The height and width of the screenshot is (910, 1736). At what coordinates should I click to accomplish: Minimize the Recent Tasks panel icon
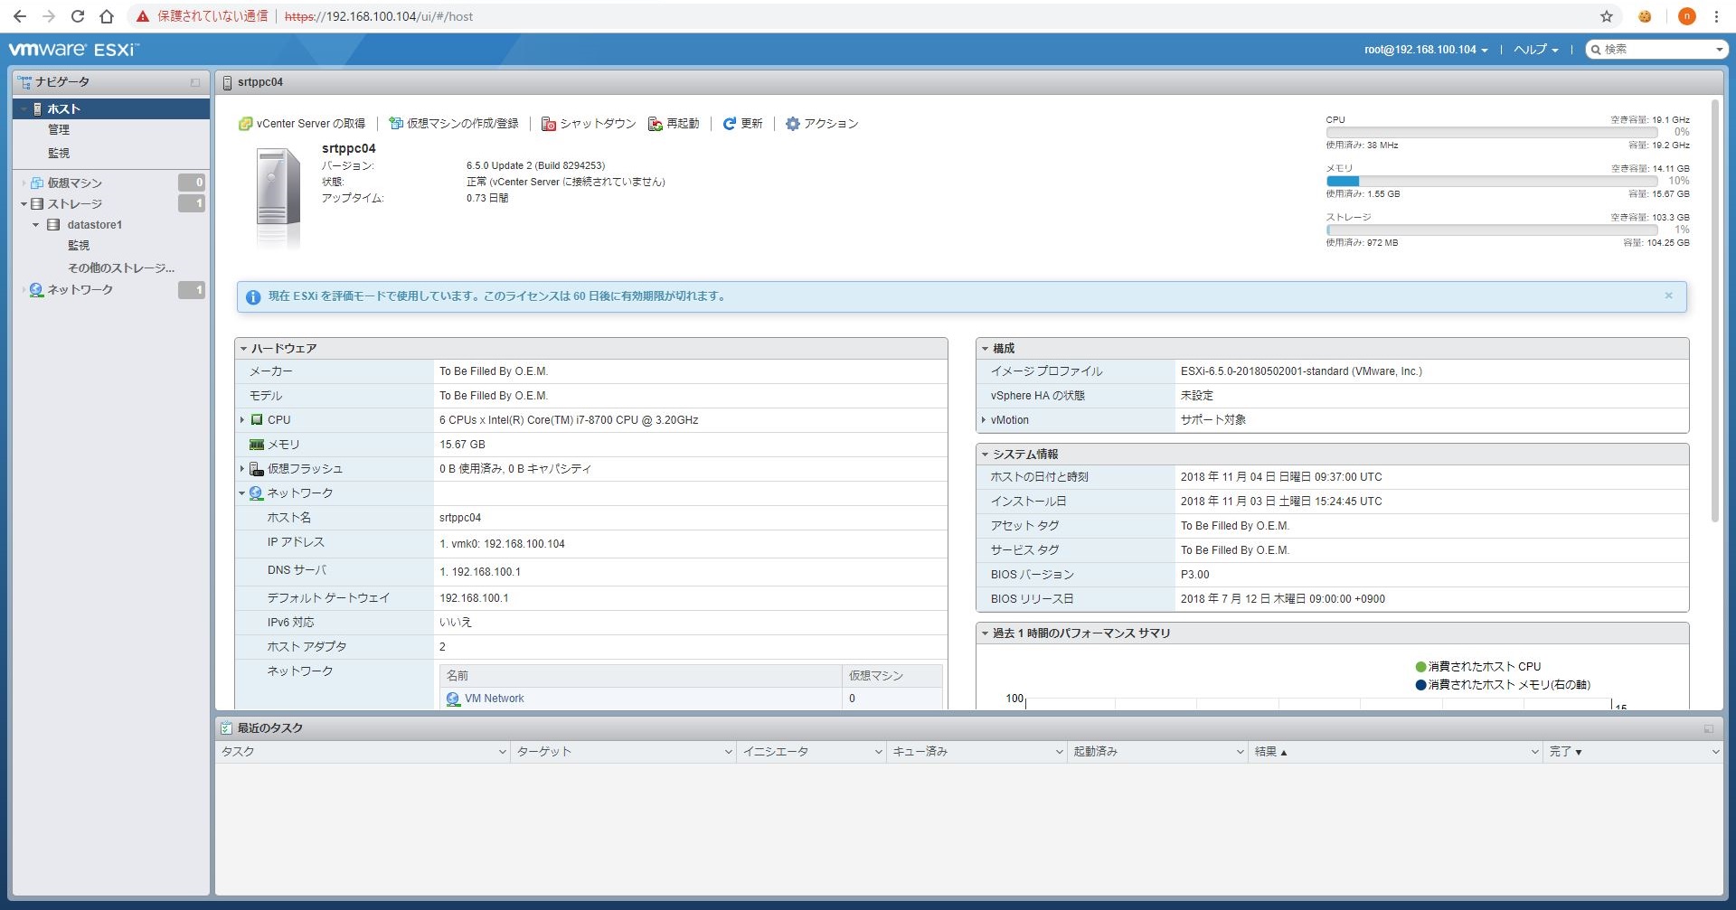tap(1708, 728)
